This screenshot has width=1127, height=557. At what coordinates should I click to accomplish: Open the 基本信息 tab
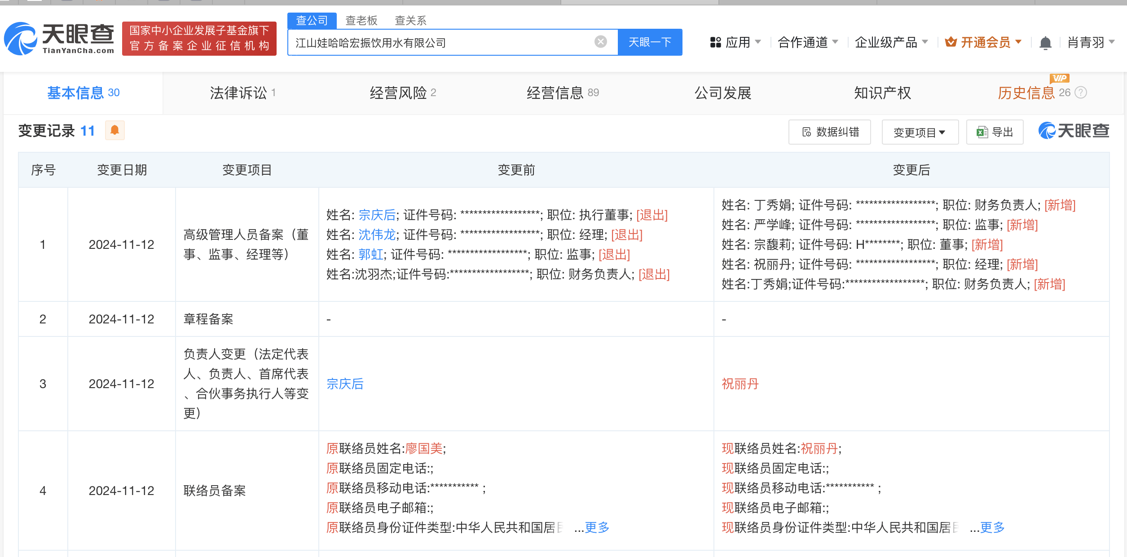point(84,93)
